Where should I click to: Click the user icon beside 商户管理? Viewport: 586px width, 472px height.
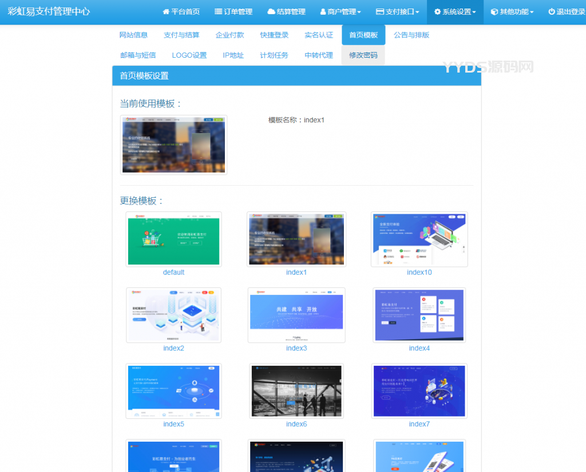[x=323, y=12]
